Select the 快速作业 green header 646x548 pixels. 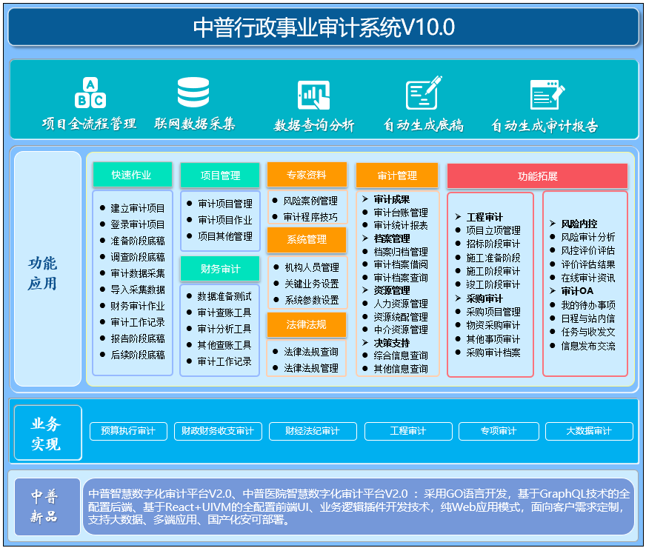(133, 175)
